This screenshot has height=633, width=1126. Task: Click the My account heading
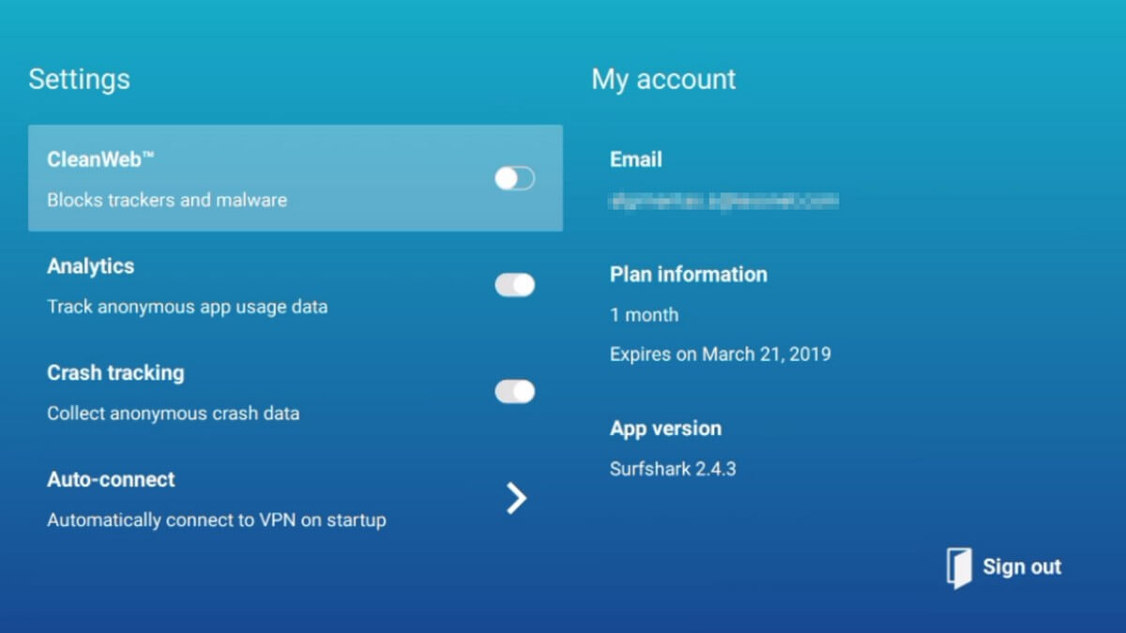coord(663,80)
